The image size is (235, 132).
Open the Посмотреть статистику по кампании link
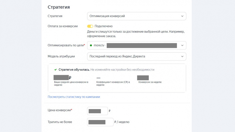(x=74, y=97)
